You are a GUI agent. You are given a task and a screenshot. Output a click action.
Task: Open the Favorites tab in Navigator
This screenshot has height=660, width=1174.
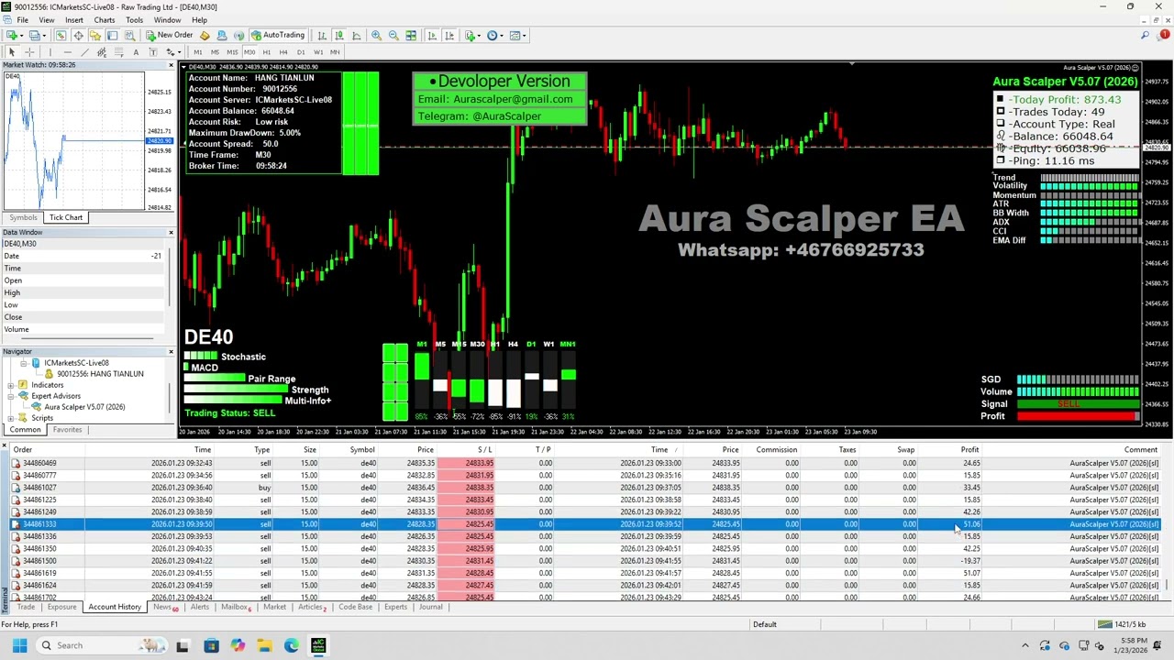pos(67,429)
